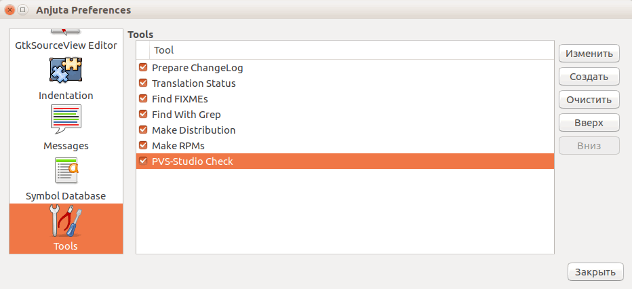Select the Messages speech-bubble icon
The width and height of the screenshot is (632, 289).
tap(66, 119)
